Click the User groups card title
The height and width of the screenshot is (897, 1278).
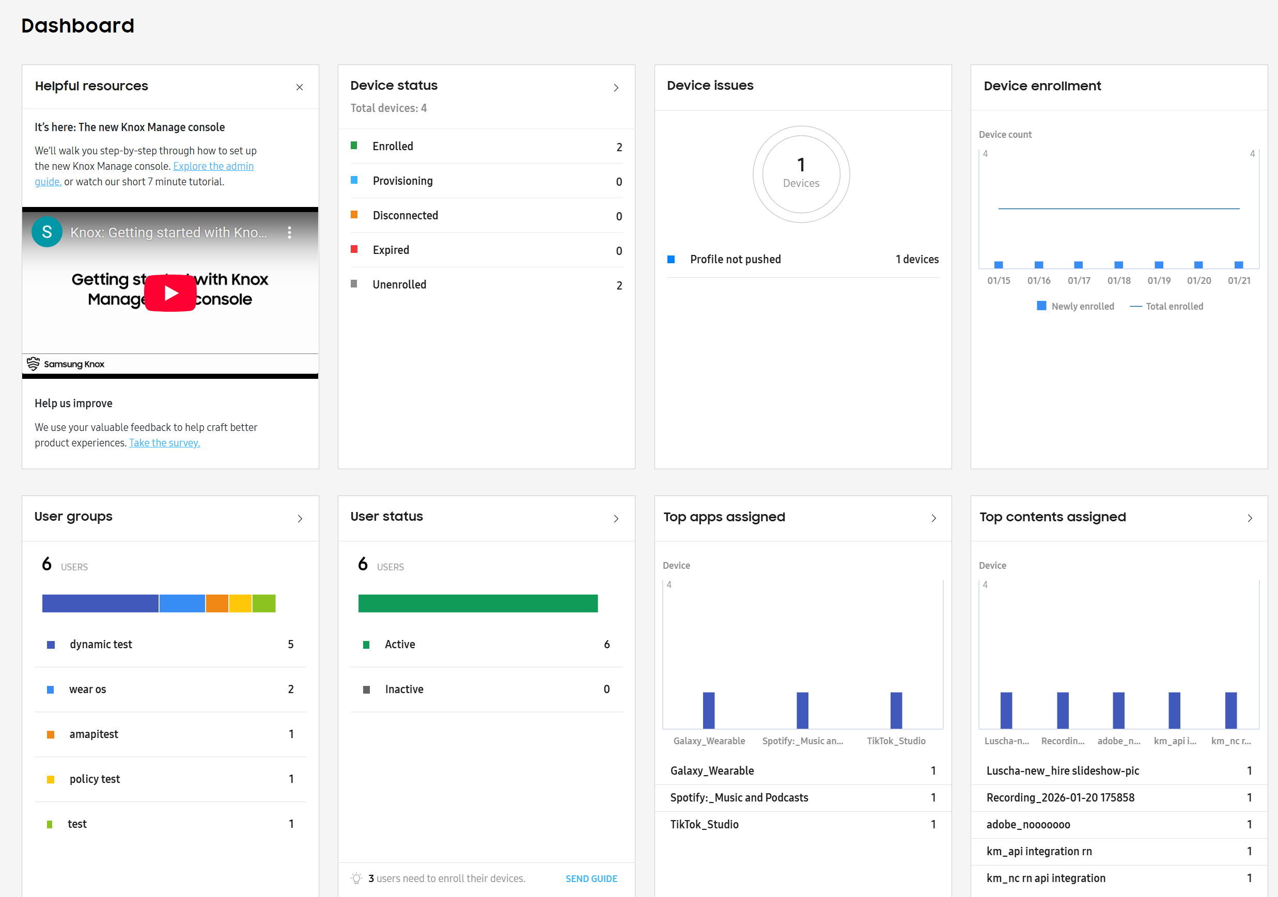tap(73, 517)
